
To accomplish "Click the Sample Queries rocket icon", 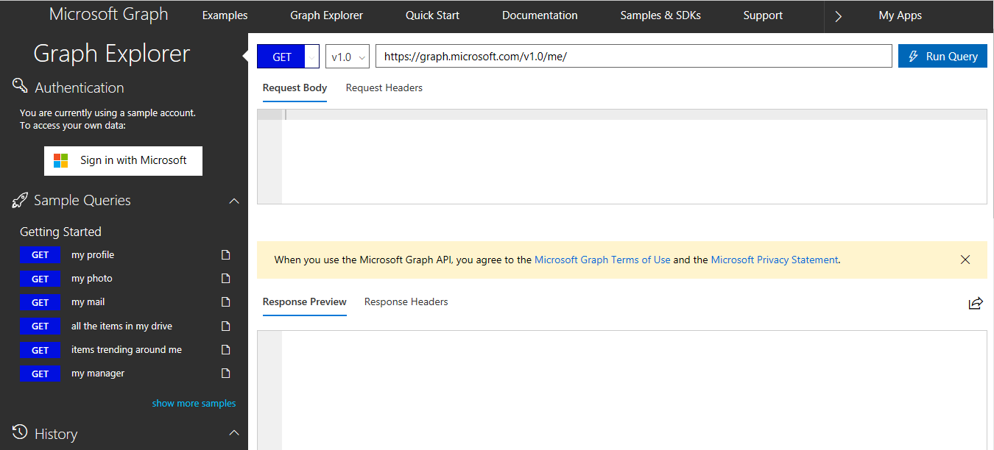I will (x=20, y=199).
